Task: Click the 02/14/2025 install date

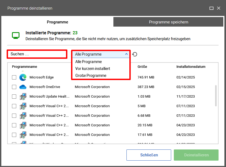Action: click(x=186, y=77)
